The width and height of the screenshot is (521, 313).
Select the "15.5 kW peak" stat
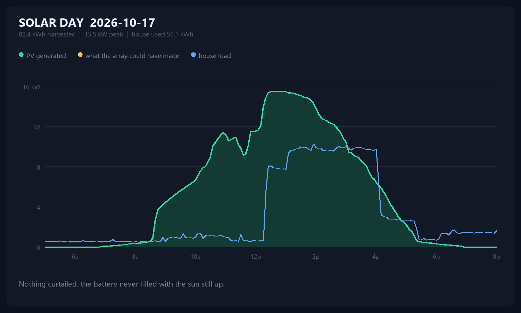click(104, 34)
